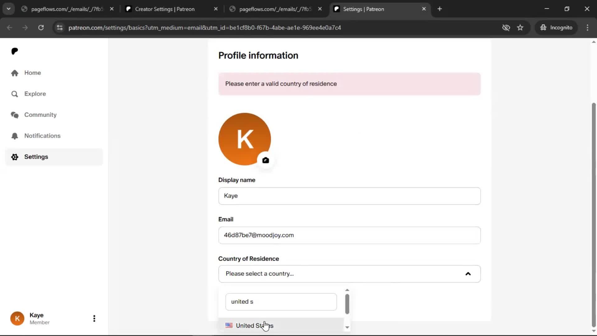
Task: Click the page scrollbar up arrow
Action: pyautogui.click(x=594, y=42)
